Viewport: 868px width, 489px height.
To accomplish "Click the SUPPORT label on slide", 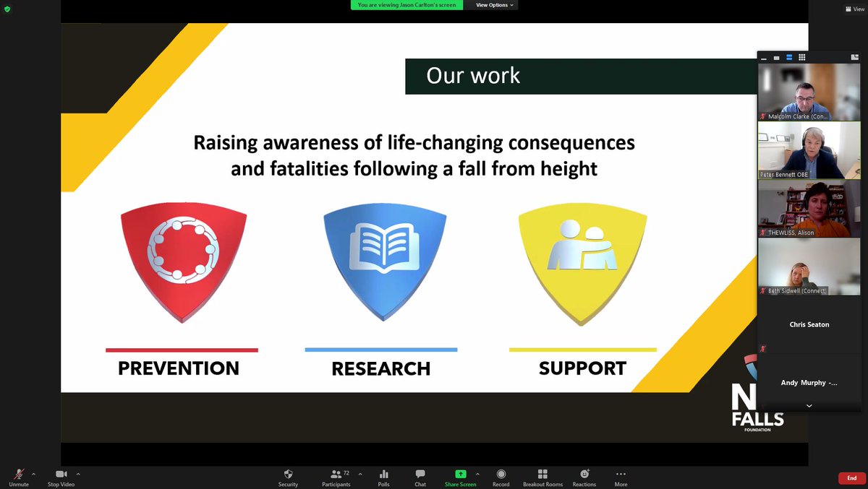I will 582,368.
